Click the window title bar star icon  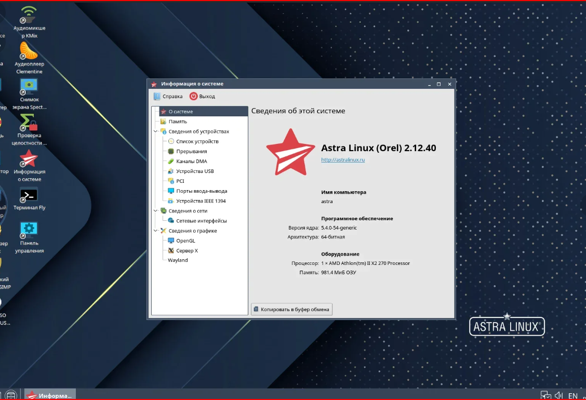[154, 84]
